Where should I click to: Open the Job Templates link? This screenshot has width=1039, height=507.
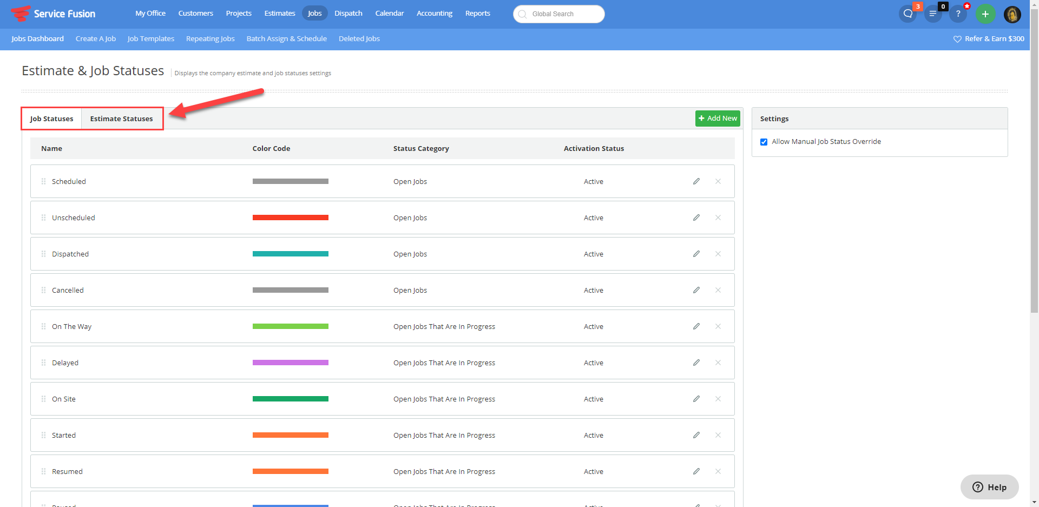click(x=151, y=39)
